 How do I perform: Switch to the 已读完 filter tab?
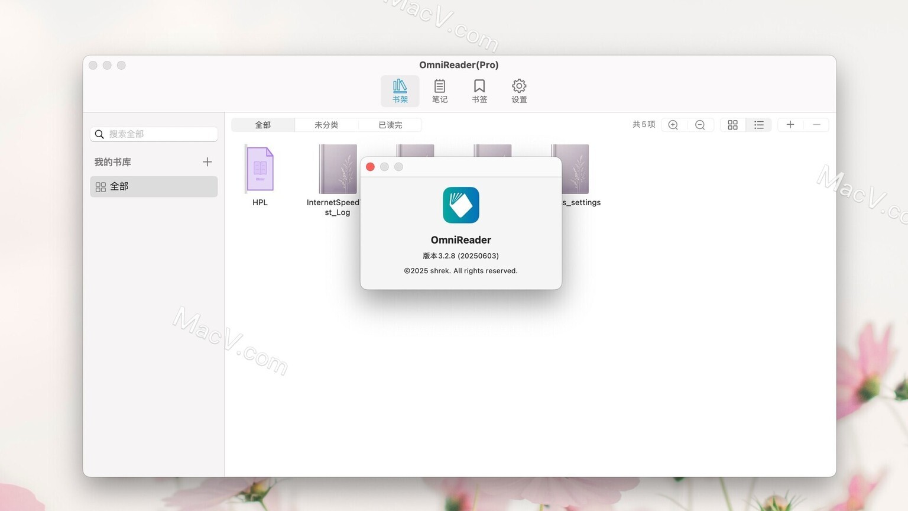coord(390,125)
